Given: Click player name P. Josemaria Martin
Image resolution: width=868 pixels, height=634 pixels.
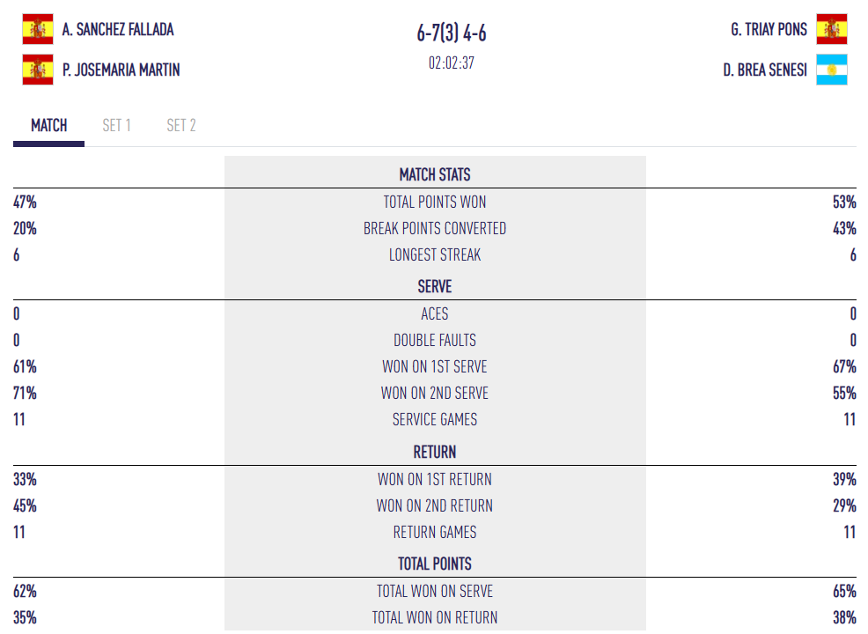Looking at the screenshot, I should (x=121, y=70).
